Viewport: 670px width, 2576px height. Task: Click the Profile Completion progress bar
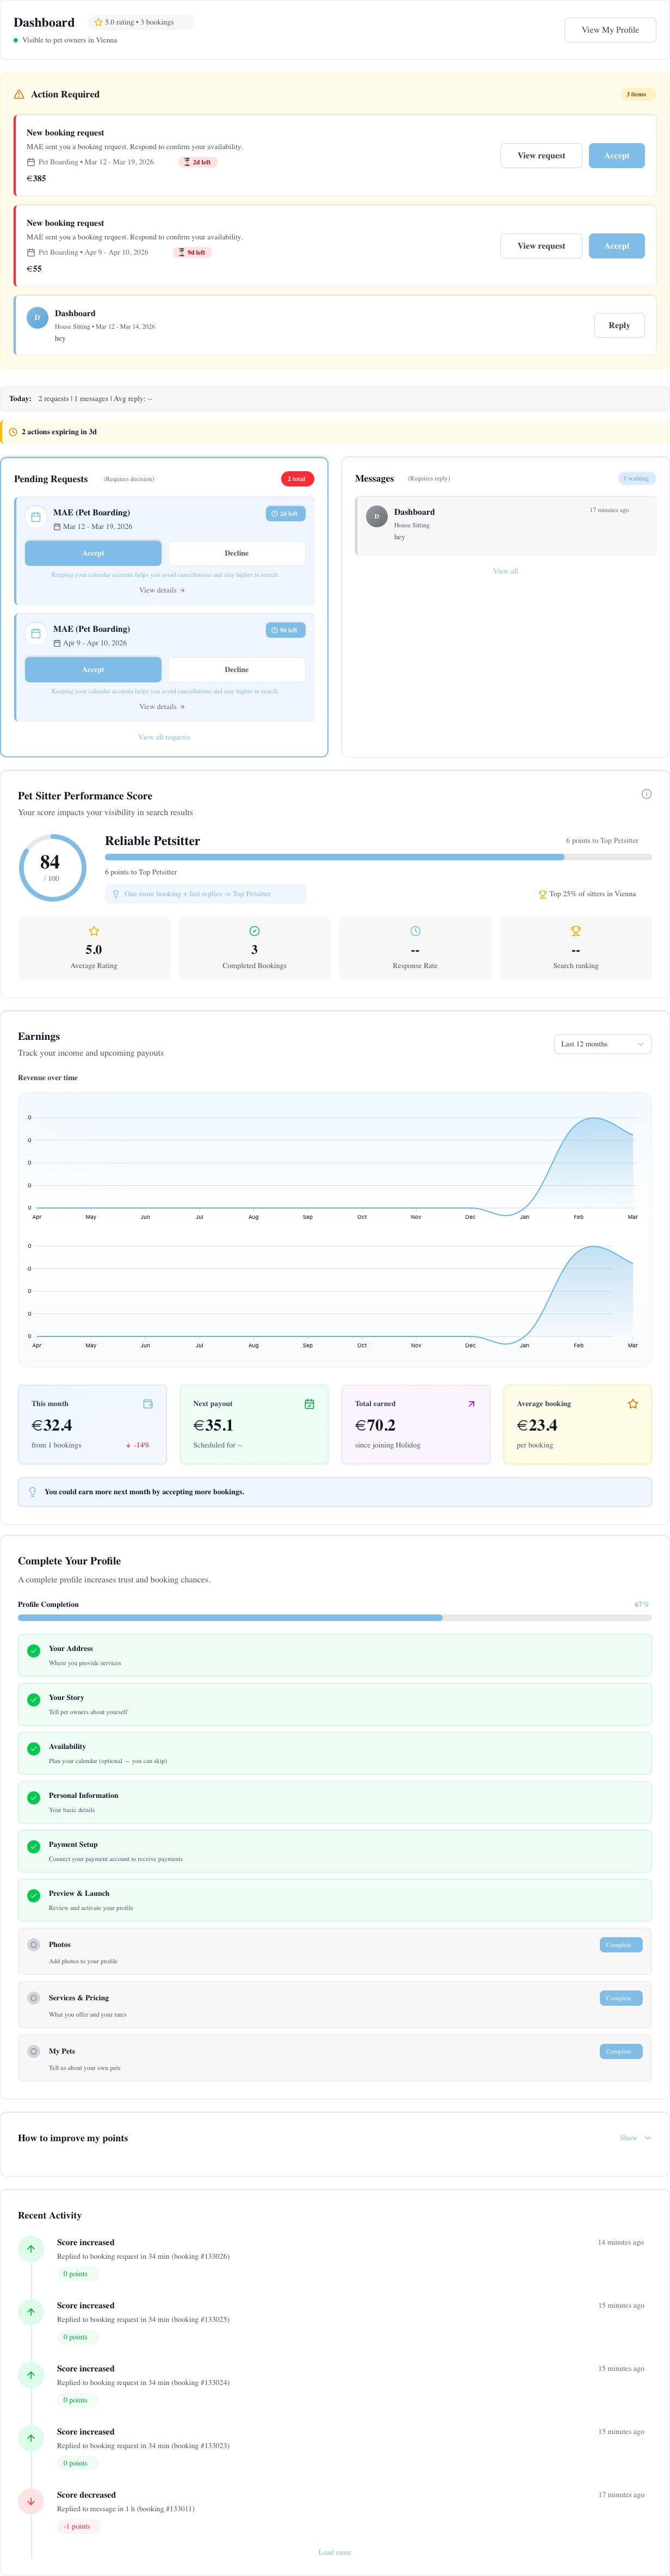[335, 1617]
